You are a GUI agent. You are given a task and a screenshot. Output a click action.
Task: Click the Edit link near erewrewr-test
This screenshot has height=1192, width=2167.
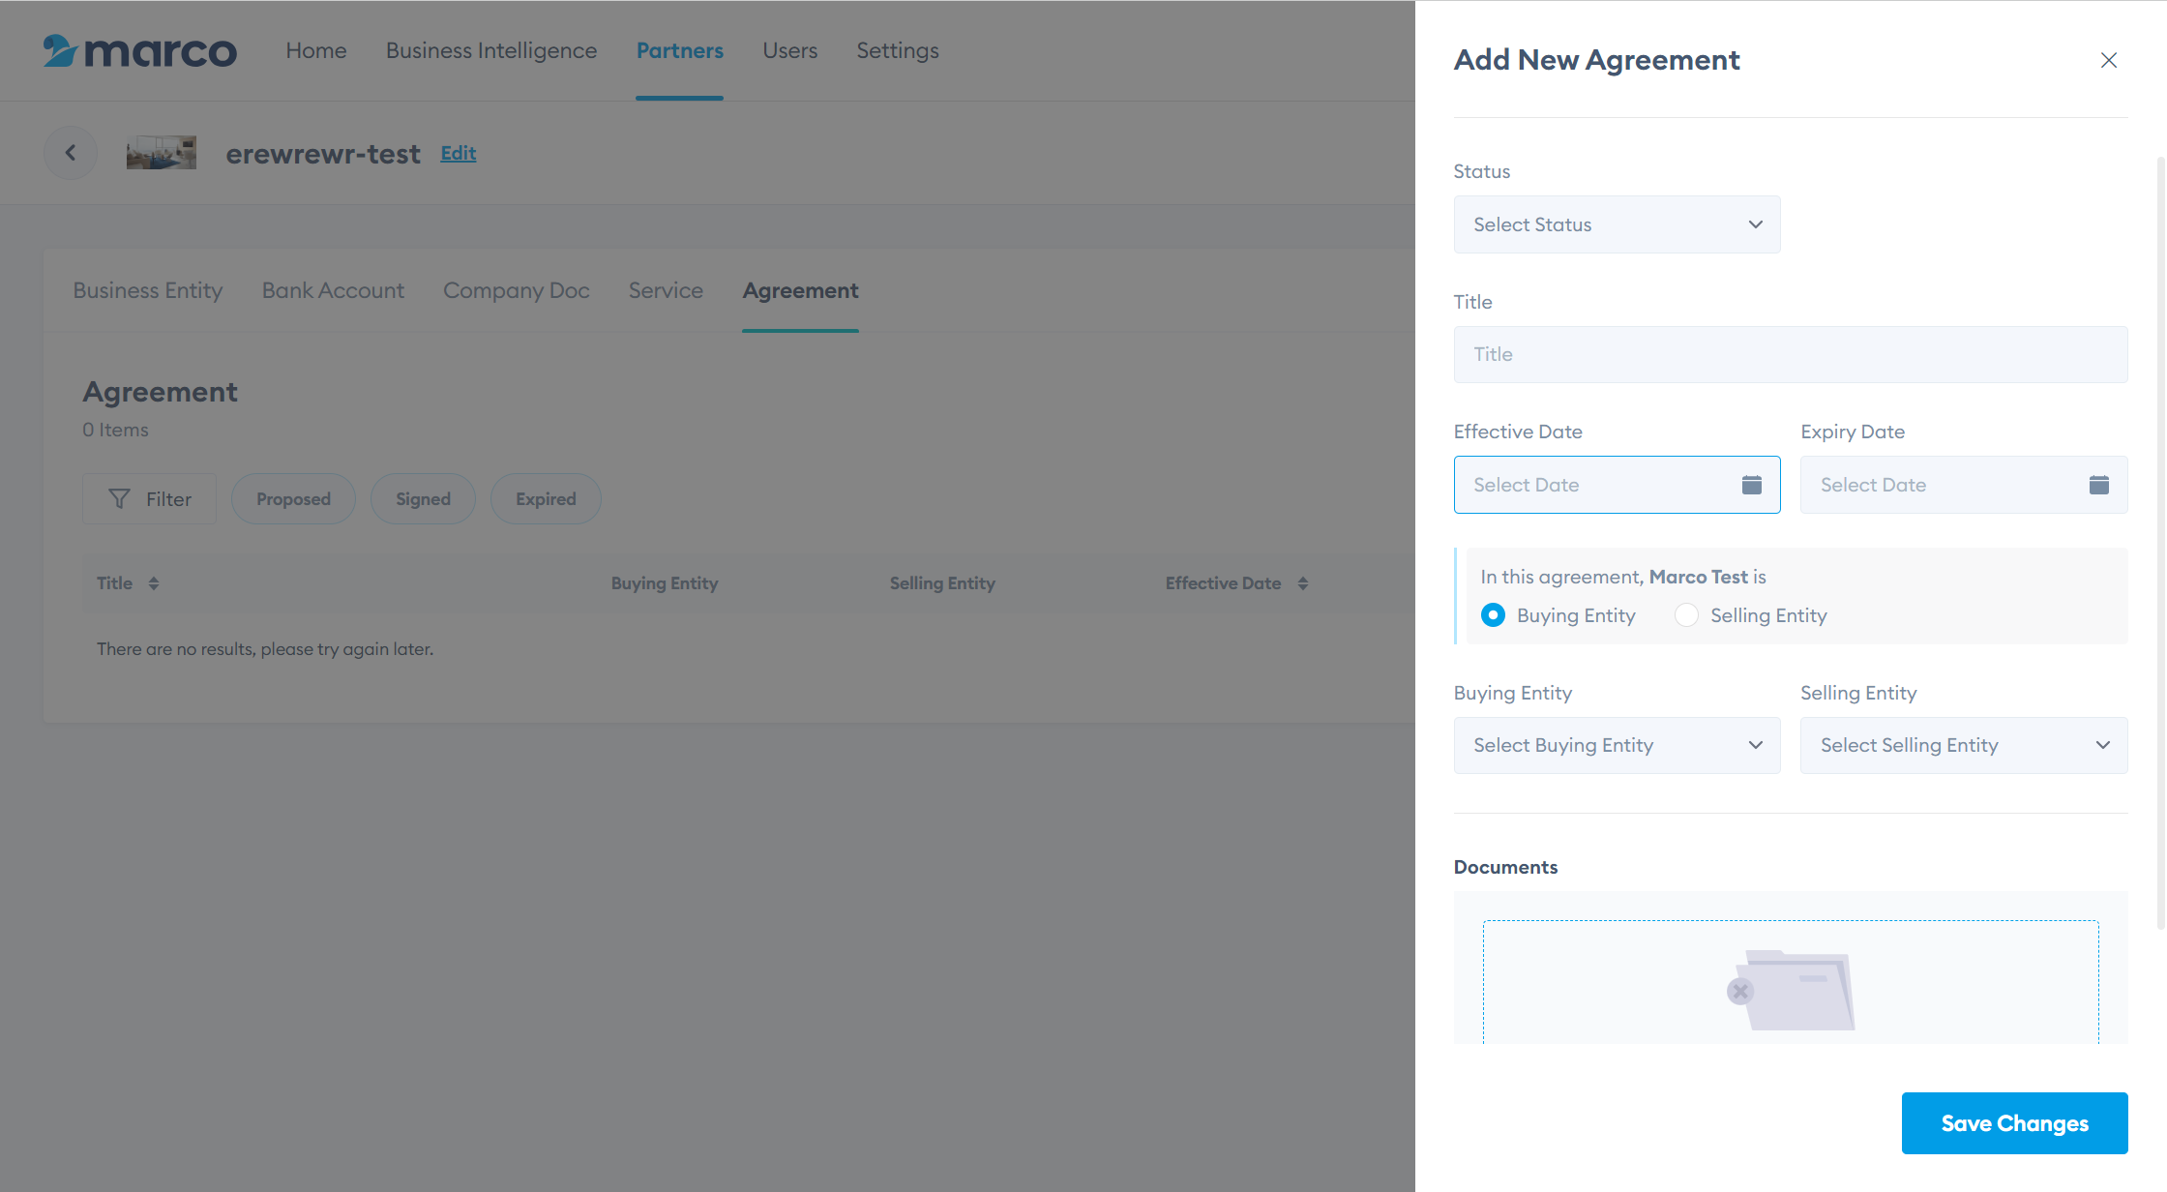coord(459,153)
